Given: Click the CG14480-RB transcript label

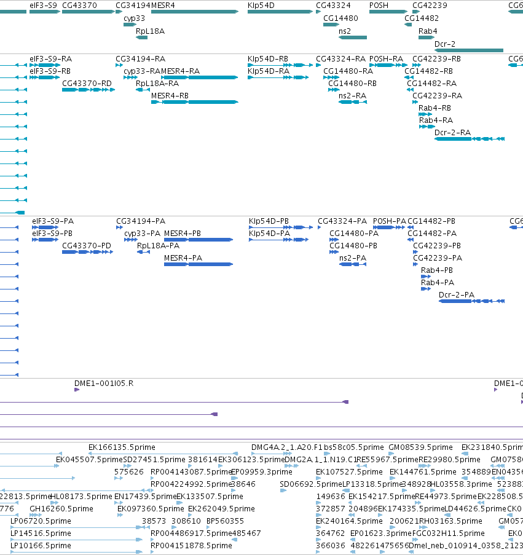Looking at the screenshot, I should point(352,84).
